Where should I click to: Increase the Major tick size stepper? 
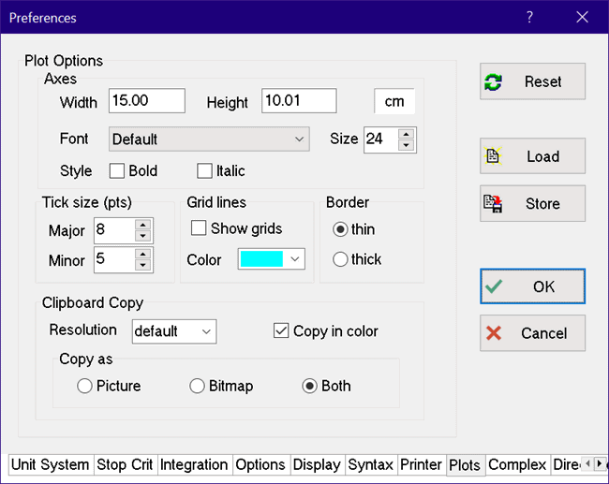point(142,226)
